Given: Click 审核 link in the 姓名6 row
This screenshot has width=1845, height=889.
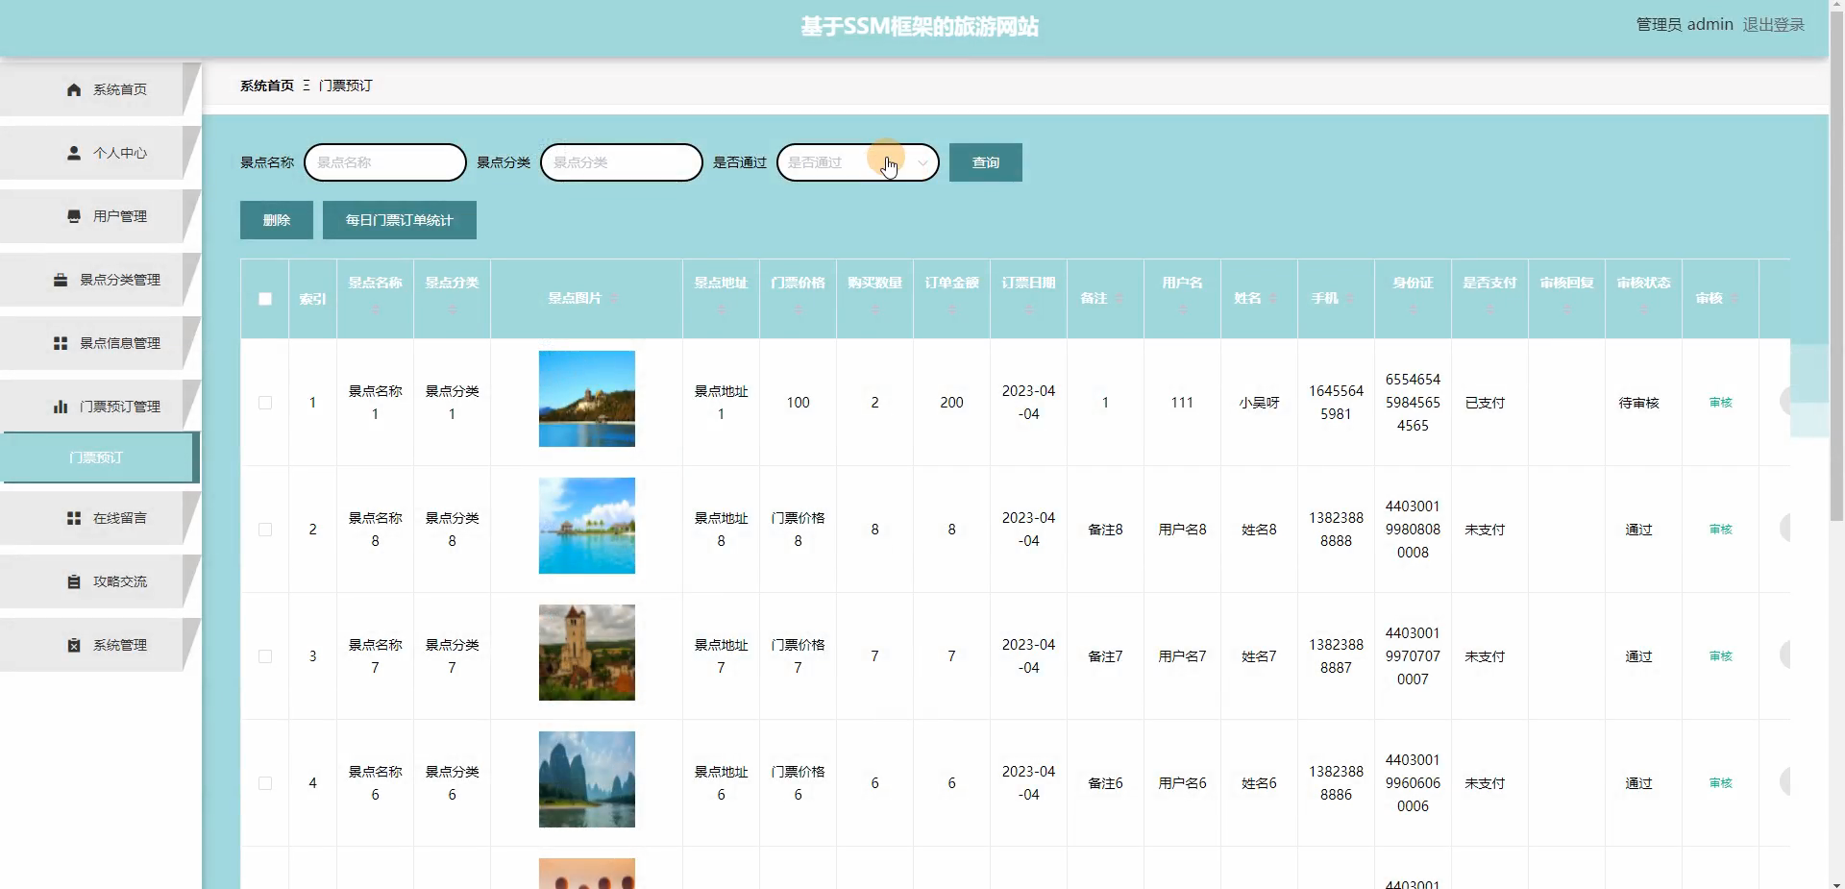Looking at the screenshot, I should click(x=1720, y=783).
